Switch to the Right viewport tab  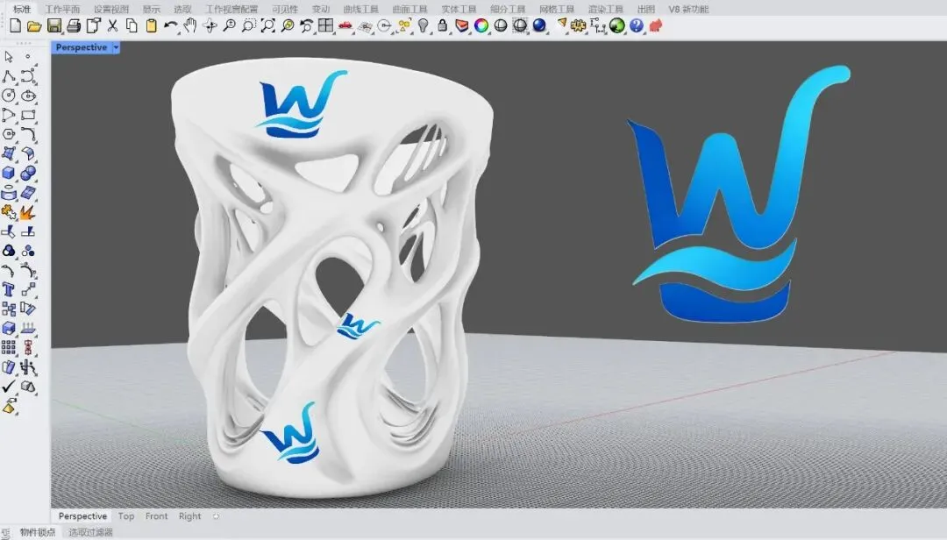[x=189, y=515]
